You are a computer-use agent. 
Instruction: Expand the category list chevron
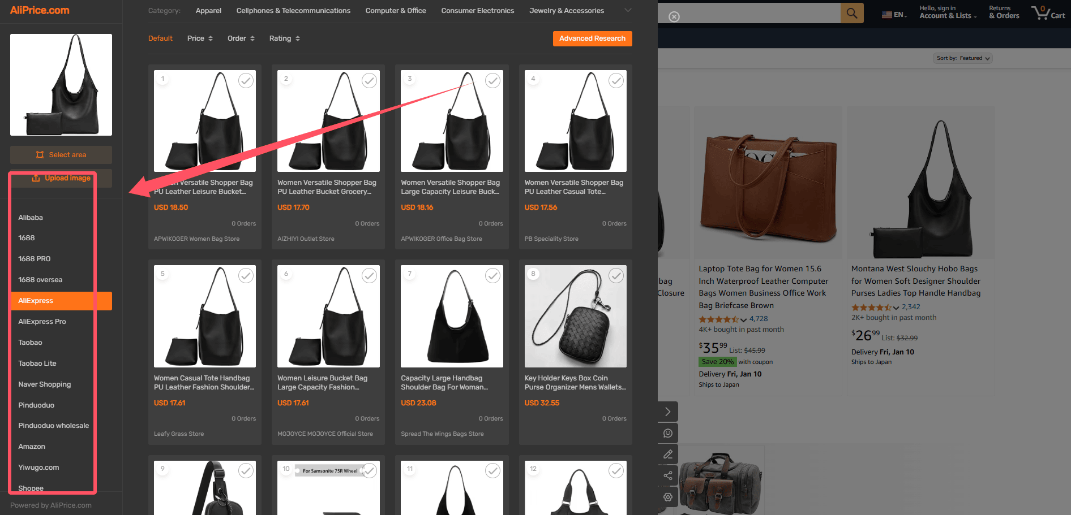[627, 10]
